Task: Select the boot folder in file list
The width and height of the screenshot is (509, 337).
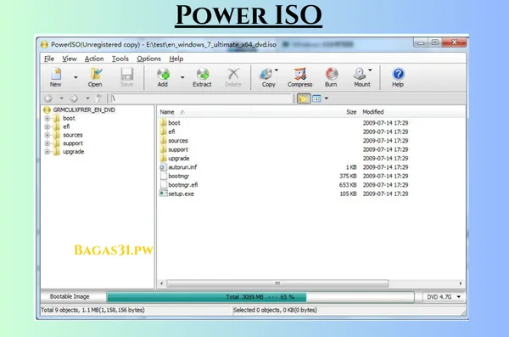Action: point(174,123)
